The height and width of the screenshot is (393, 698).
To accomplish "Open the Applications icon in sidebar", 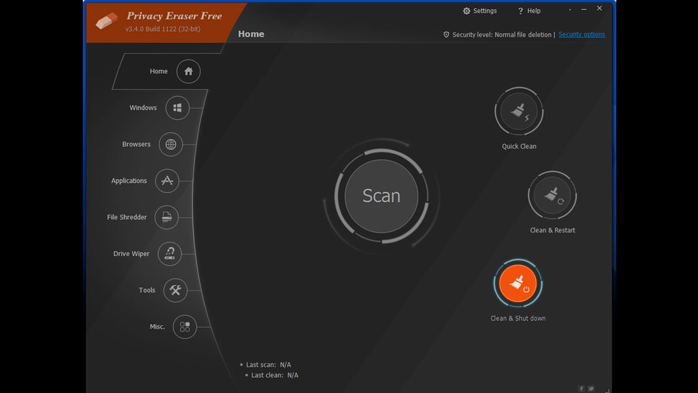I will [x=167, y=181].
